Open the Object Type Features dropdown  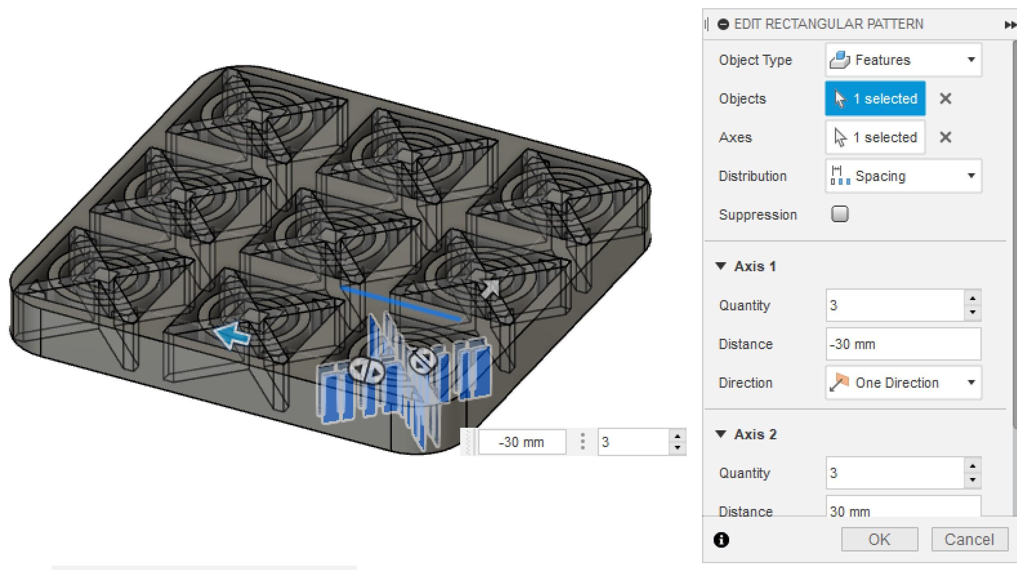pos(904,60)
